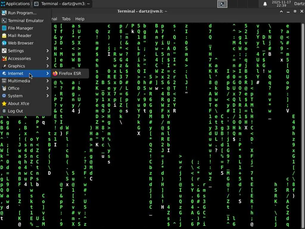Expand the Office submenu arrow
Image resolution: width=305 pixels, height=229 pixels.
[47, 88]
